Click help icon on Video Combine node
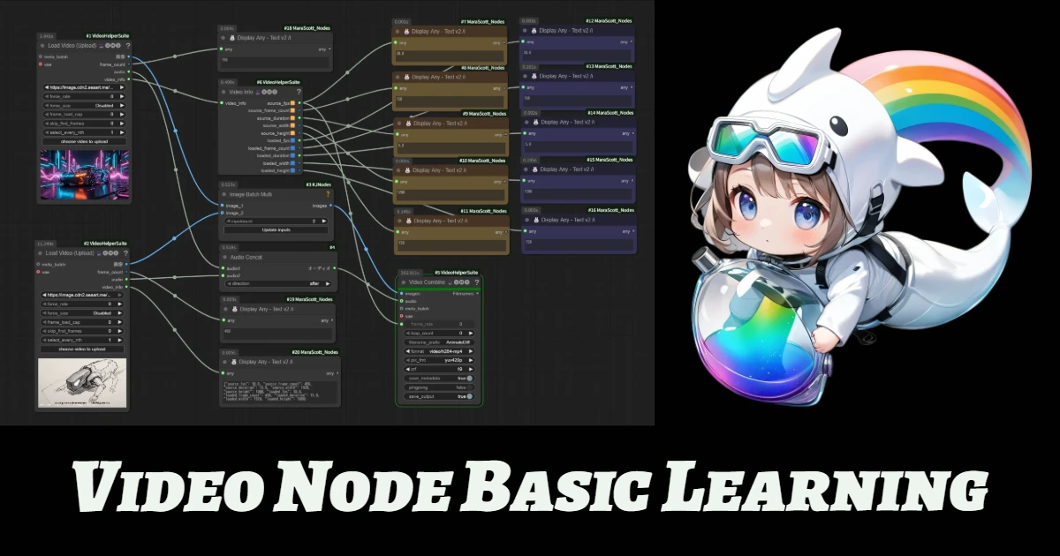The width and height of the screenshot is (1060, 556). coord(478,282)
